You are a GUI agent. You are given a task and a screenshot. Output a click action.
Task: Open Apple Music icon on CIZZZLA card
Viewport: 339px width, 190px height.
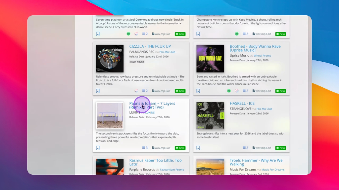point(136,91)
